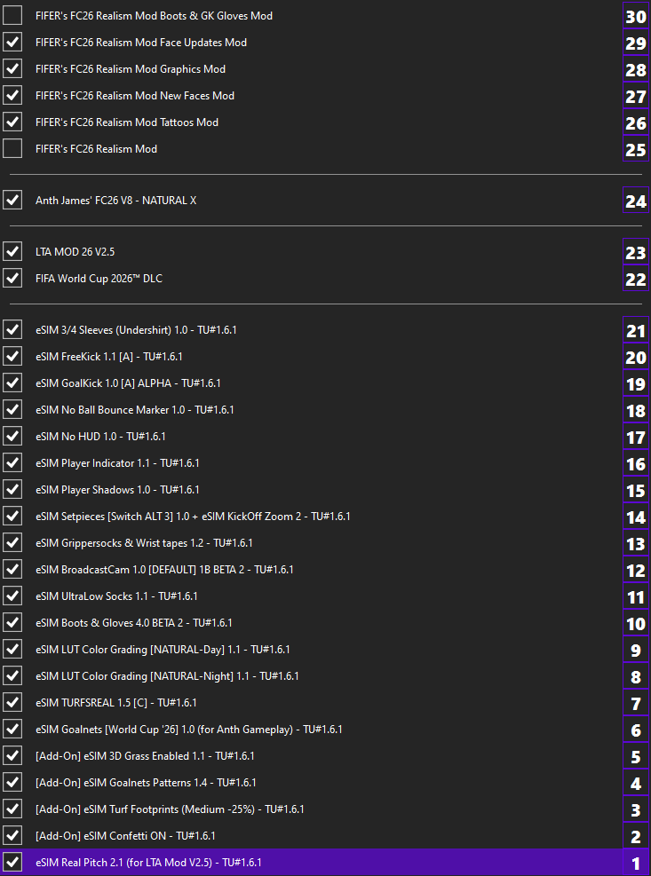Uncheck eSIM Confetti ON add-on

(12, 836)
